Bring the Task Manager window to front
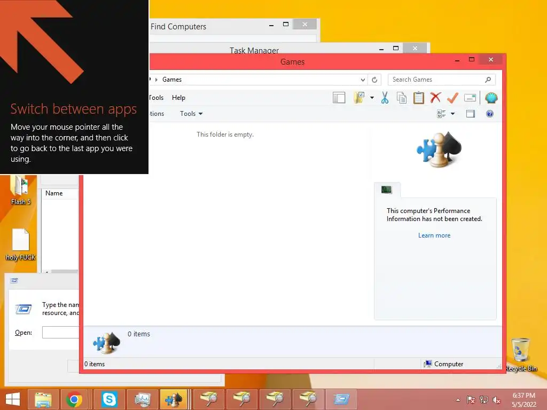This screenshot has width=547, height=410. [x=254, y=50]
